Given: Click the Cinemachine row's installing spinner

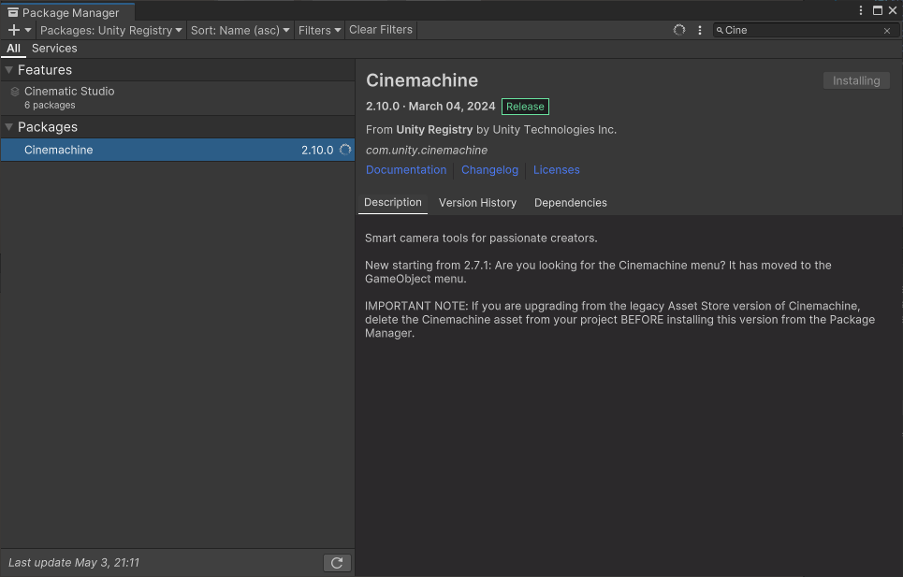Looking at the screenshot, I should [345, 150].
